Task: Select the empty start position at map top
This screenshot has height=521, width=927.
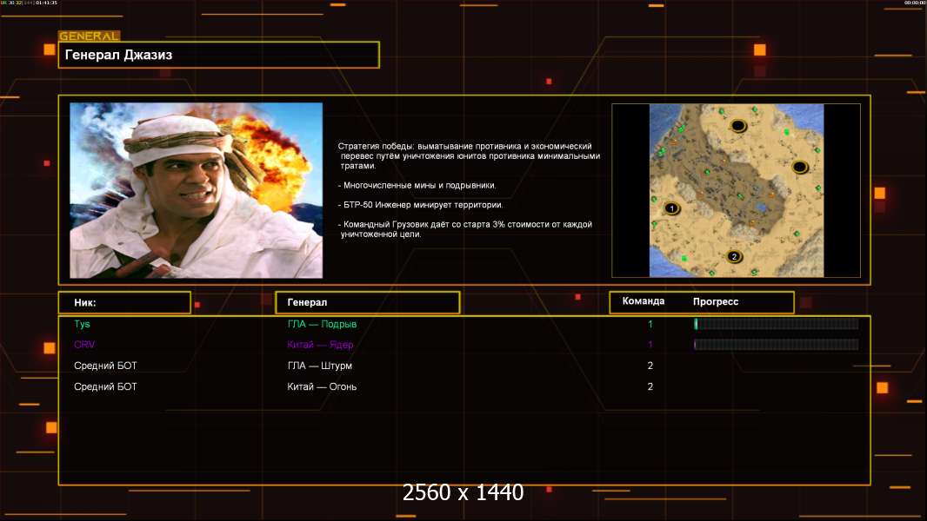Action: tap(738, 126)
